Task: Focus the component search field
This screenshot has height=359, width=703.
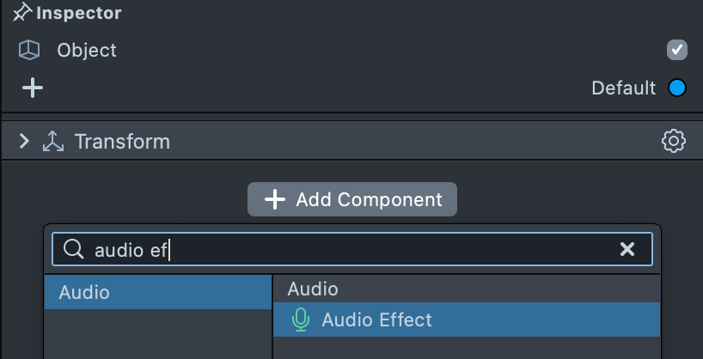Action: (x=344, y=249)
